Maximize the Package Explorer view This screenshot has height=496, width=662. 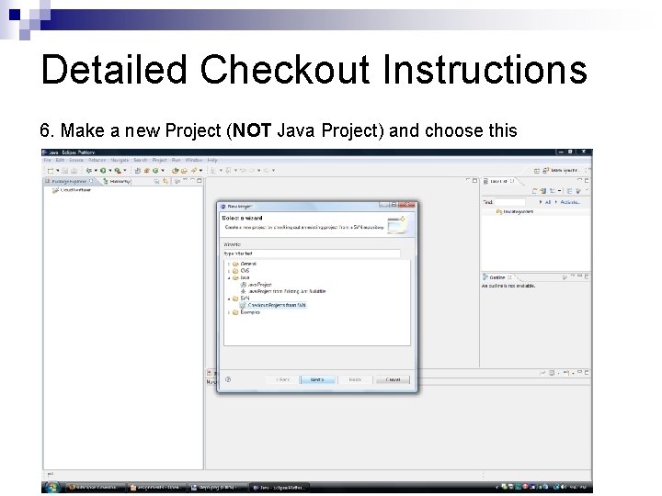pyautogui.click(x=200, y=181)
